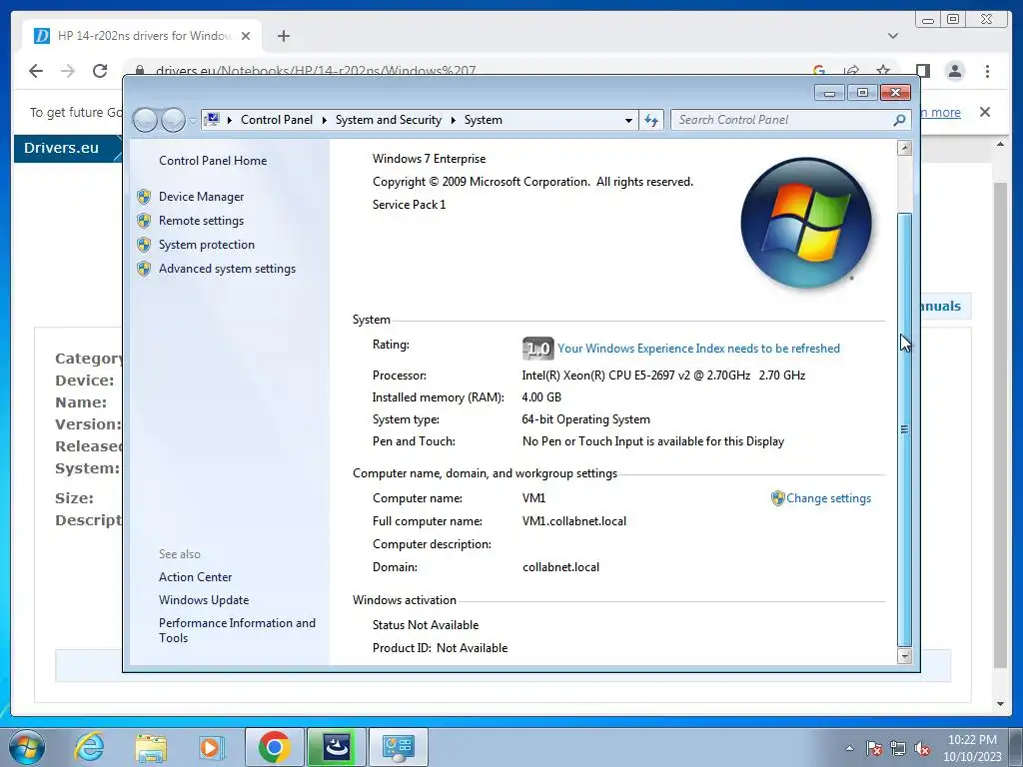Open Advanced system settings
The image size is (1023, 767).
(227, 269)
